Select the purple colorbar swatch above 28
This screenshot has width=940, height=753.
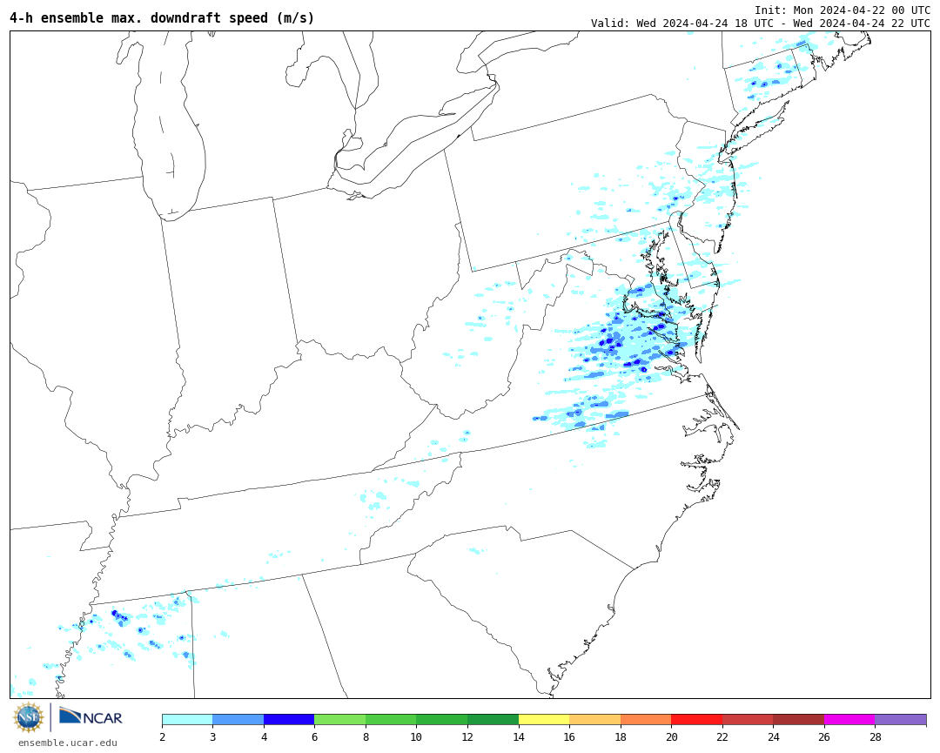pyautogui.click(x=901, y=720)
